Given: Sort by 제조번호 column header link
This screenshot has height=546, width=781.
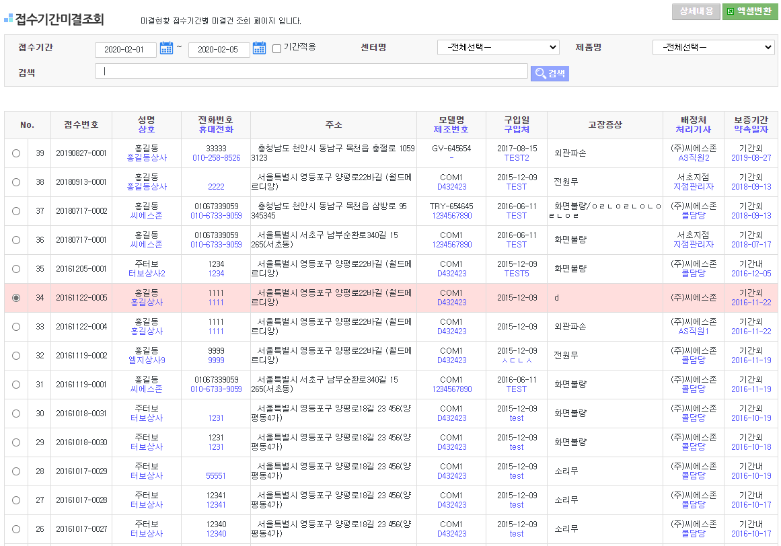Looking at the screenshot, I should [x=451, y=130].
